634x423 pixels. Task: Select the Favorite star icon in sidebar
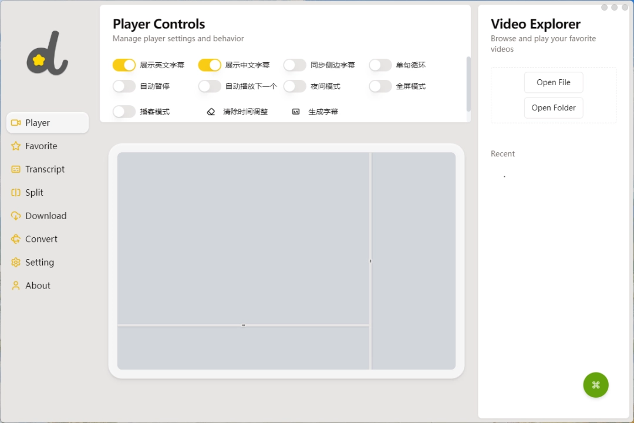click(x=16, y=146)
